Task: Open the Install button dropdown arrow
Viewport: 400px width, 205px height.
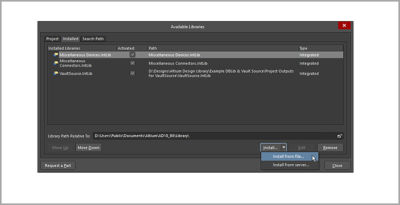Action: click(x=283, y=147)
